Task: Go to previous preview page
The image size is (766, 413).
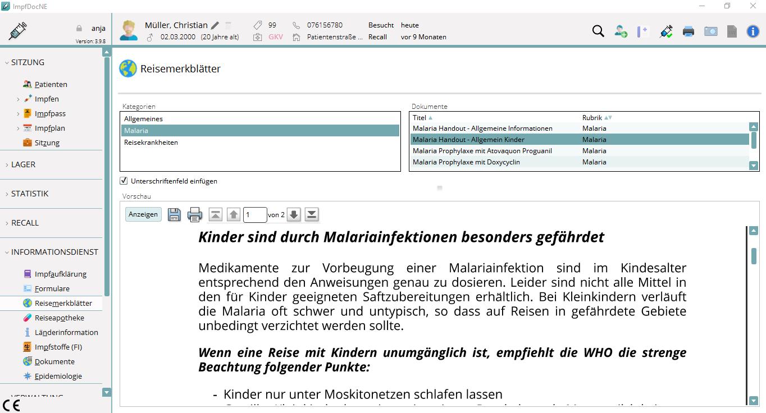Action: 234,214
